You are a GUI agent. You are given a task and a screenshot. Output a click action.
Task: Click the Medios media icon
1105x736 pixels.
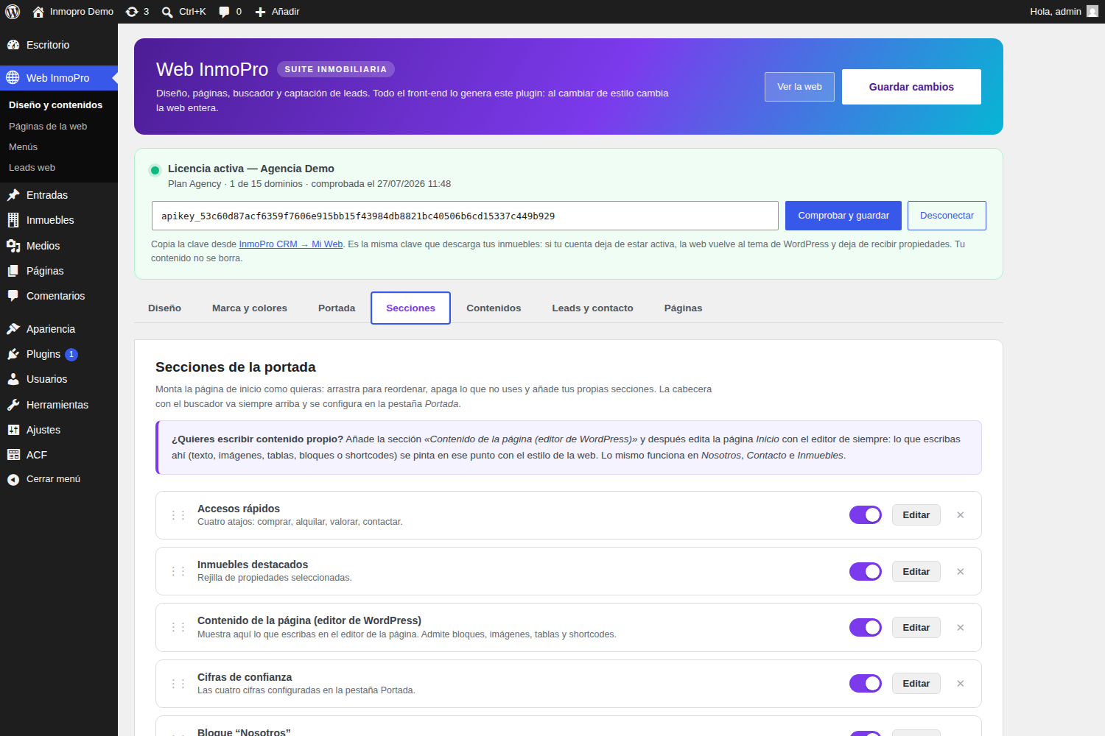tap(13, 246)
